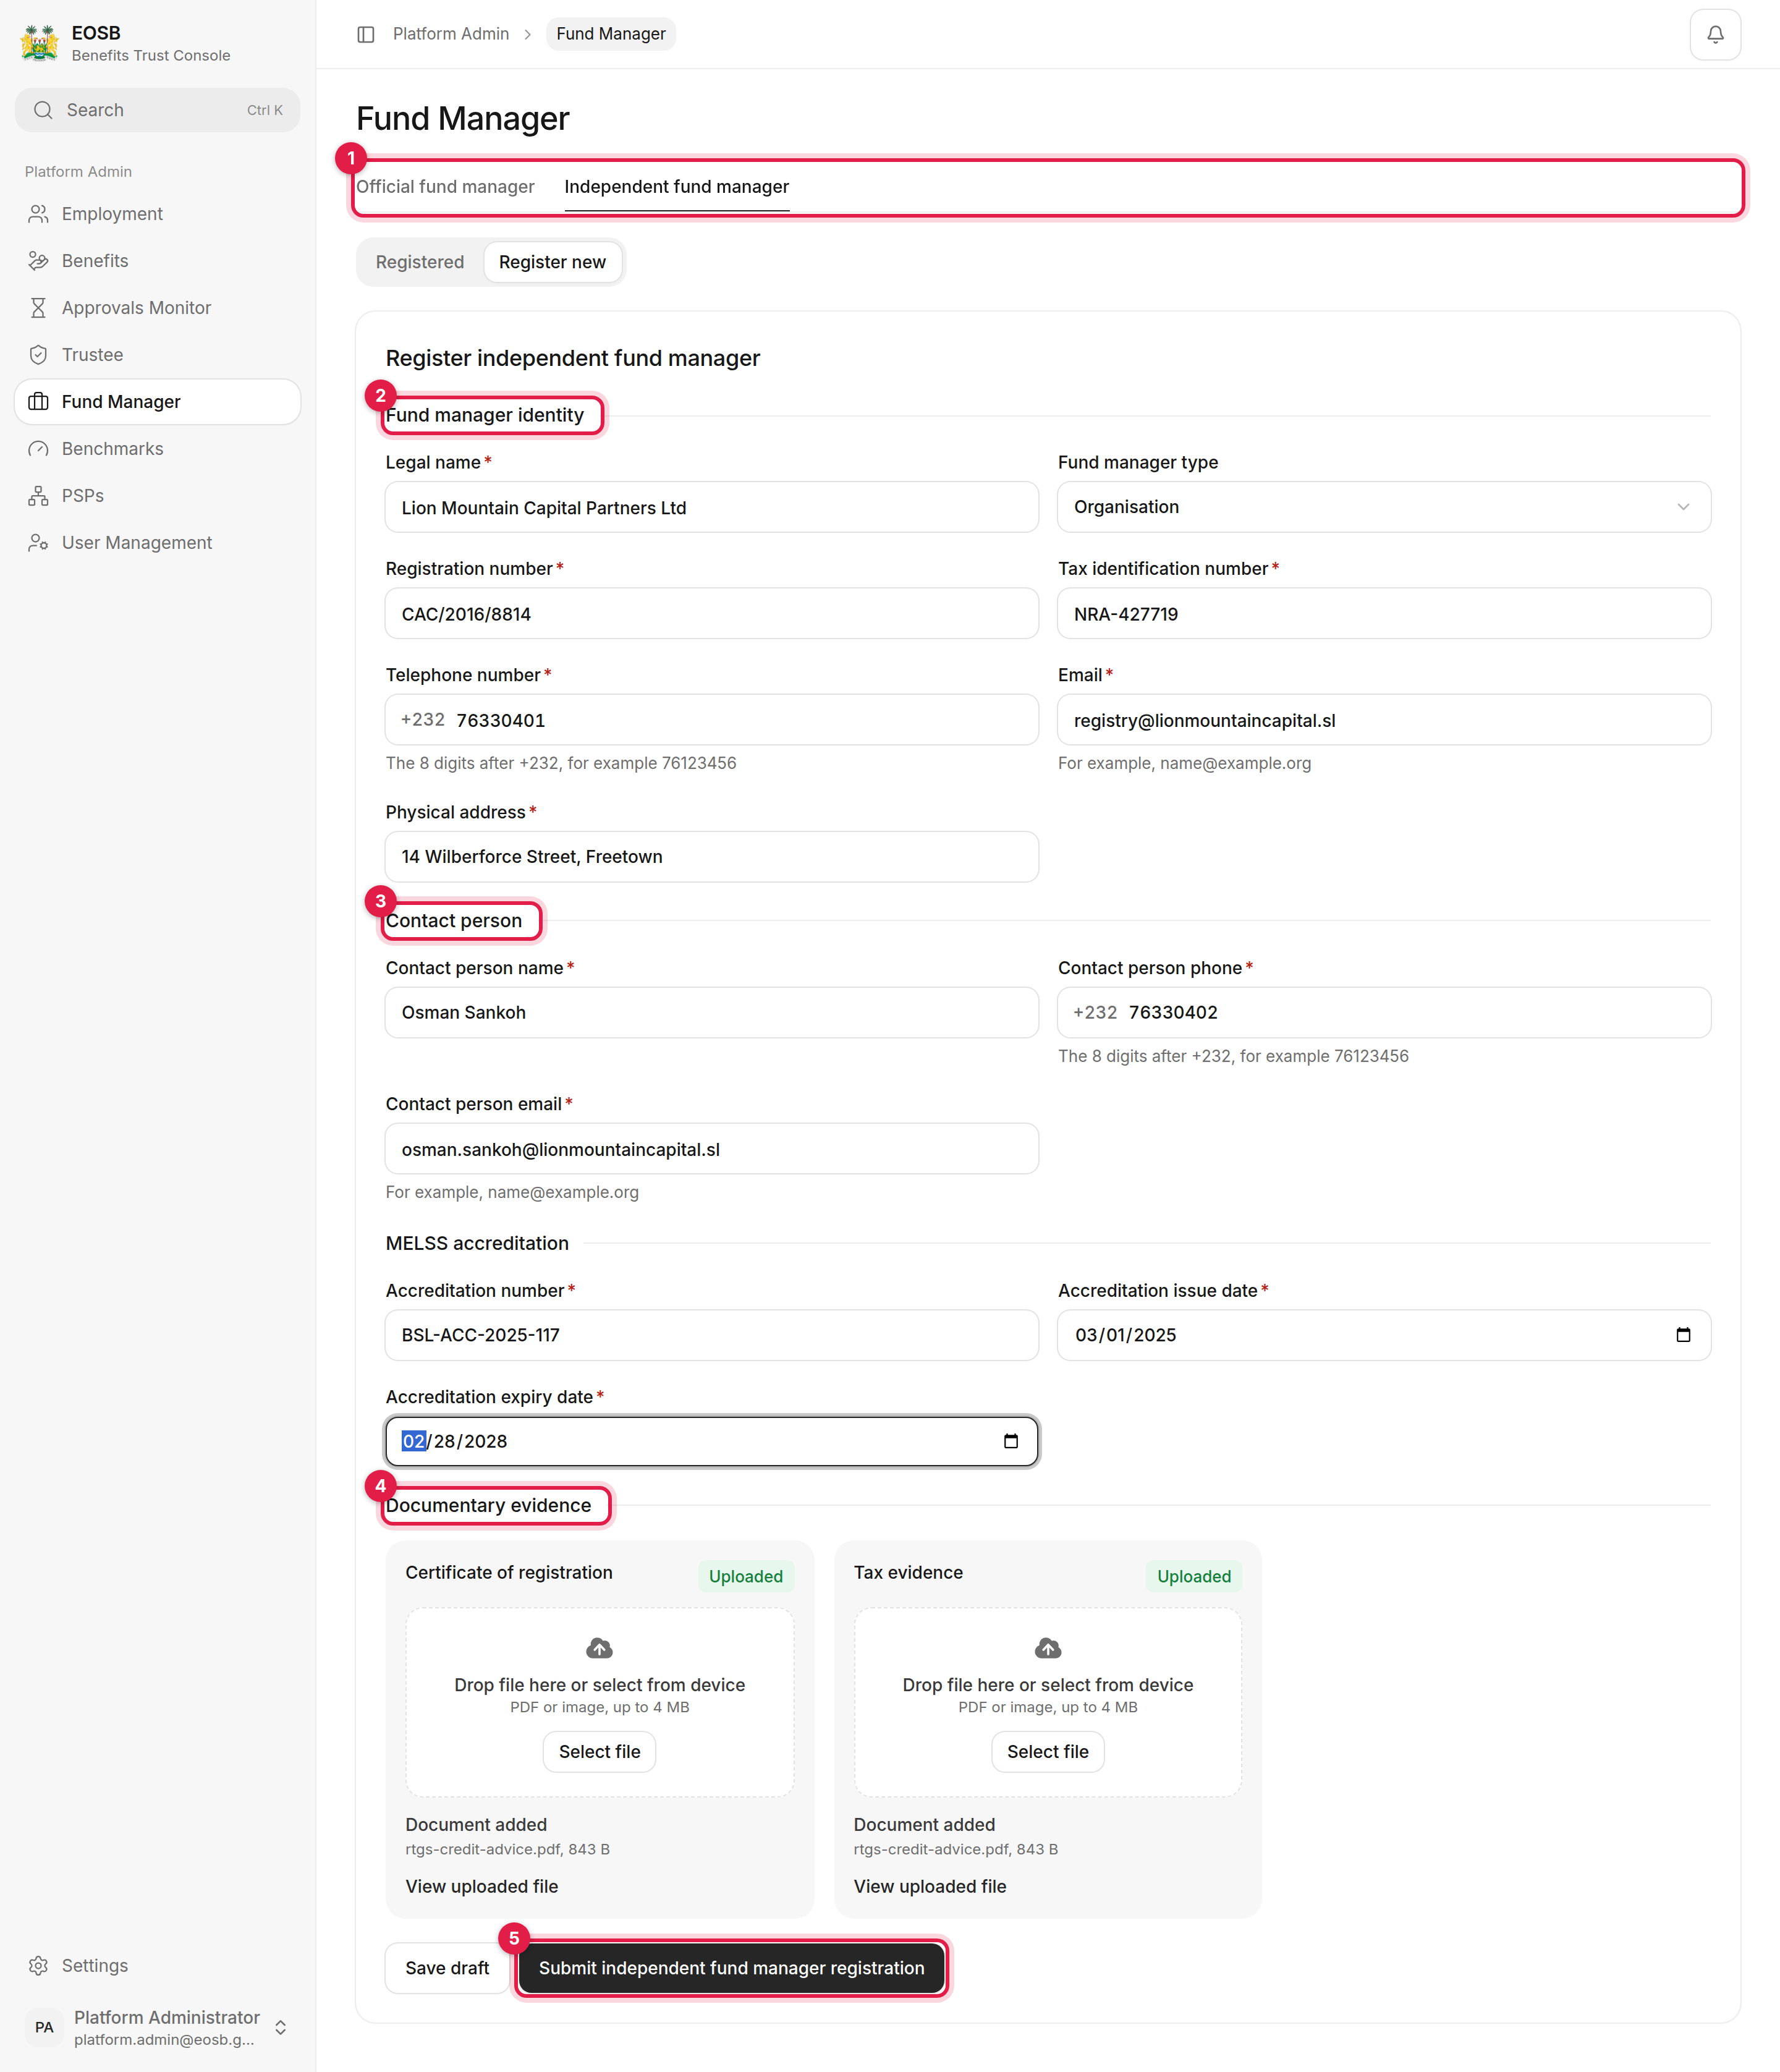Viewport: 1780px width, 2072px height.
Task: Select the Register new sub-tab
Action: click(x=552, y=262)
